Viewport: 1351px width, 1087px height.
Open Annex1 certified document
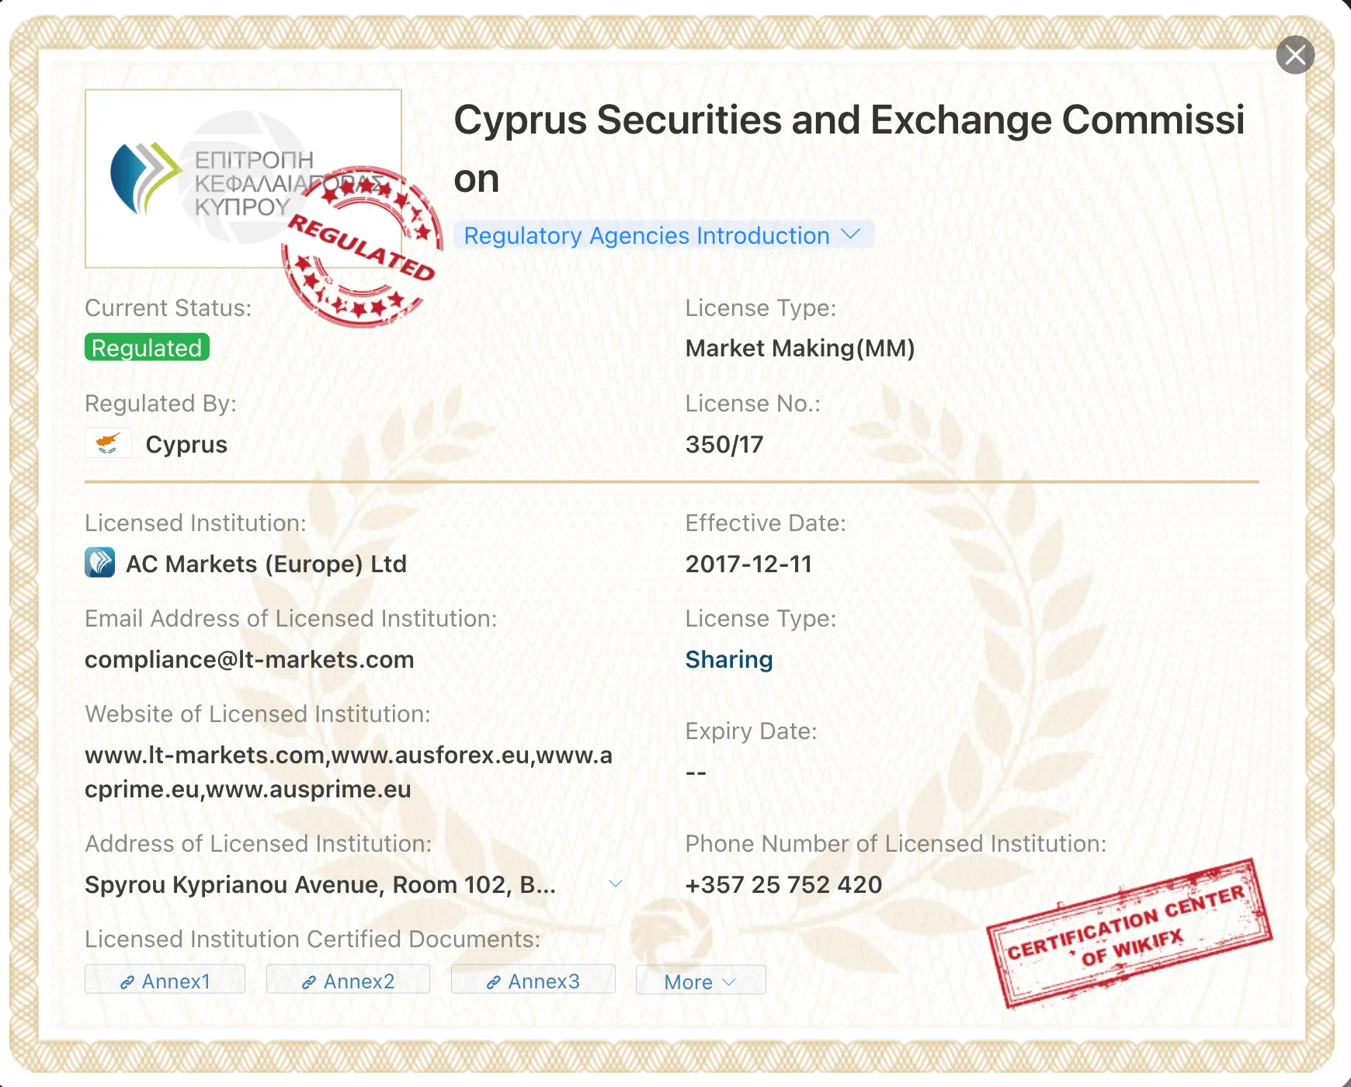click(165, 981)
